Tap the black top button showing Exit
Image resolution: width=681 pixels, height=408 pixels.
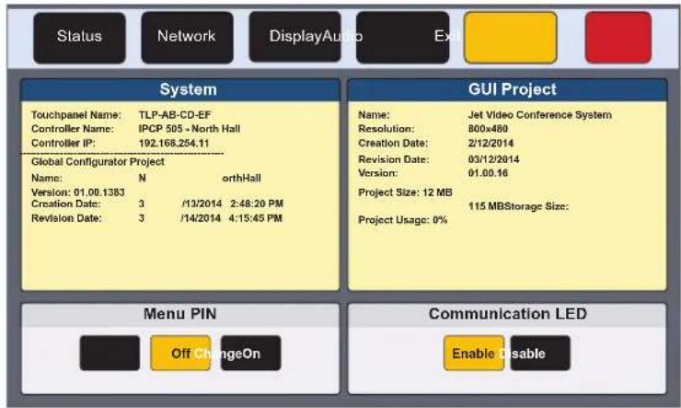click(402, 38)
